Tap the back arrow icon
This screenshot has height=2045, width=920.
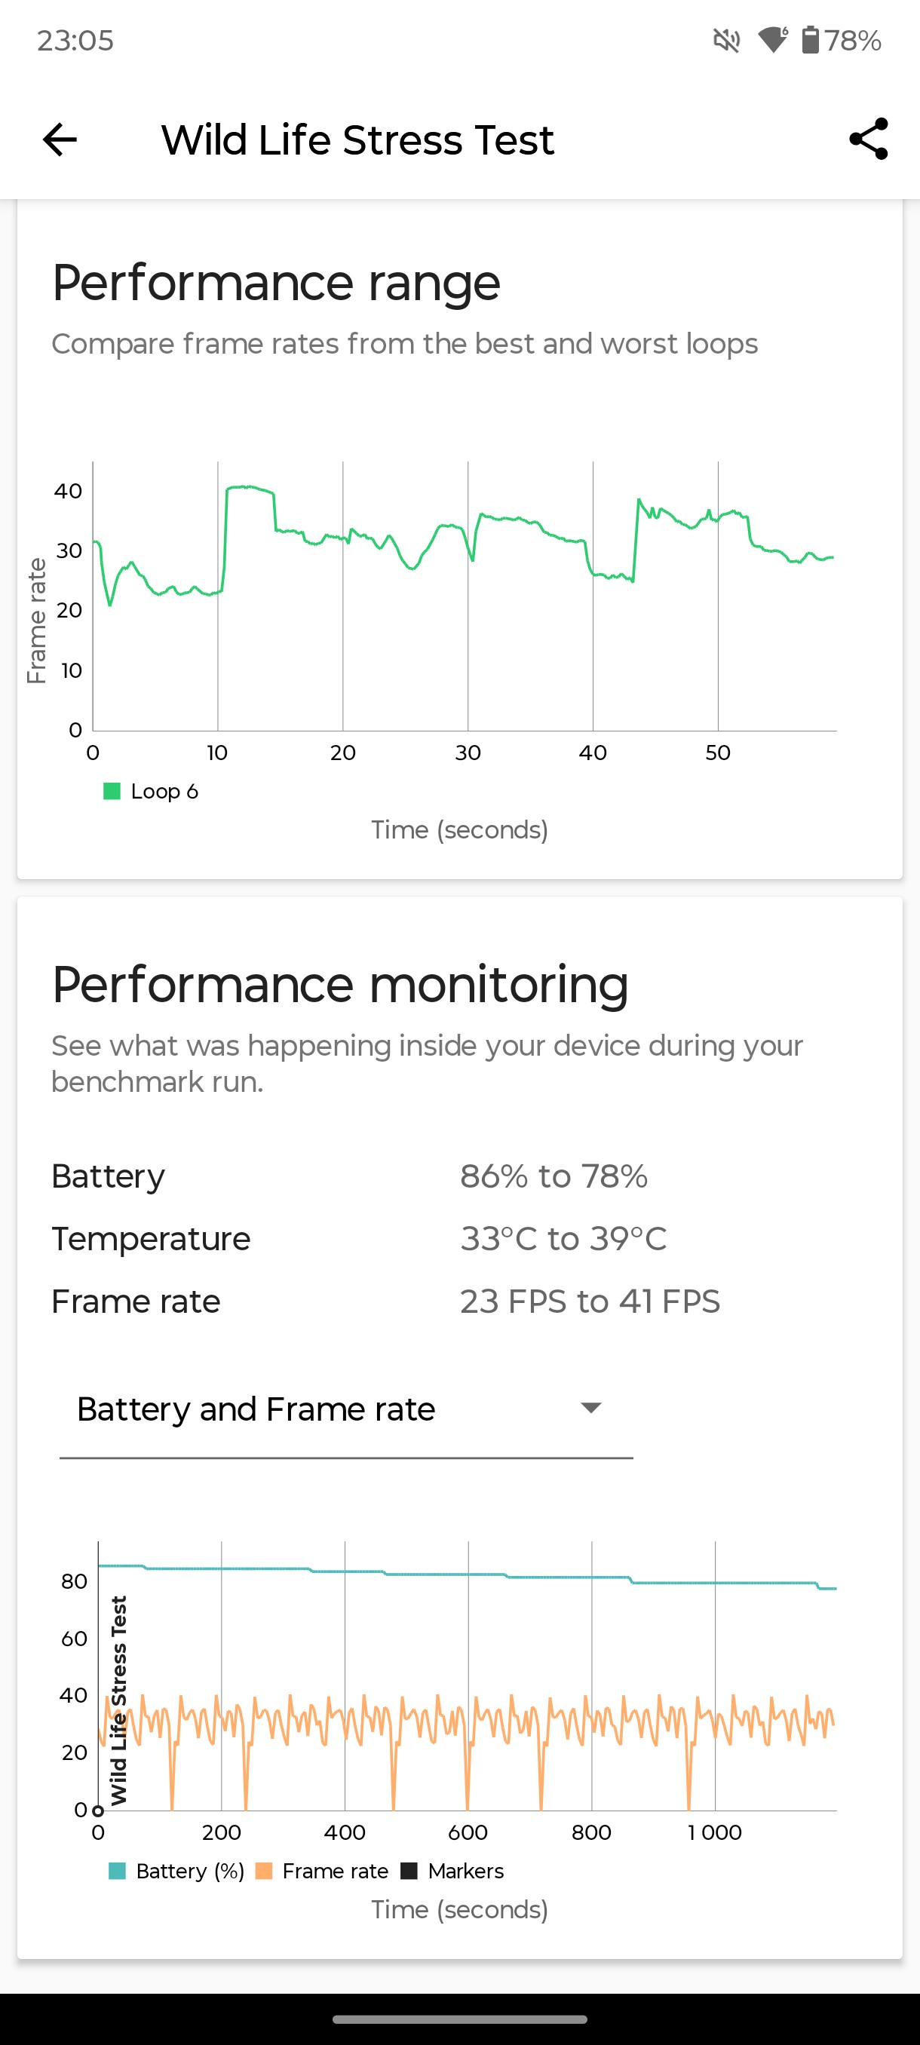[x=60, y=140]
